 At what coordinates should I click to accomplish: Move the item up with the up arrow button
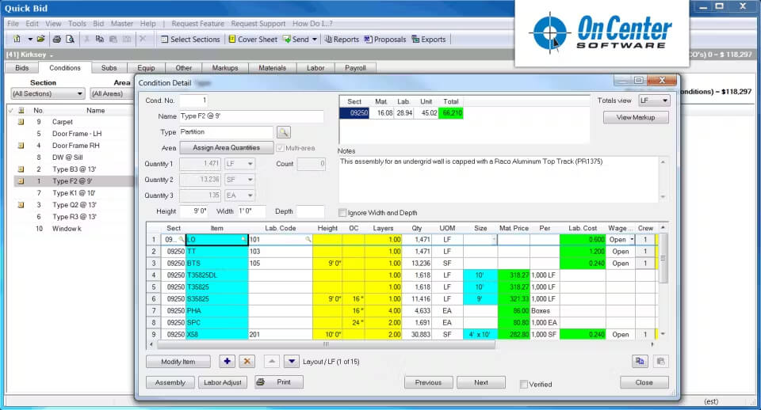tap(272, 361)
